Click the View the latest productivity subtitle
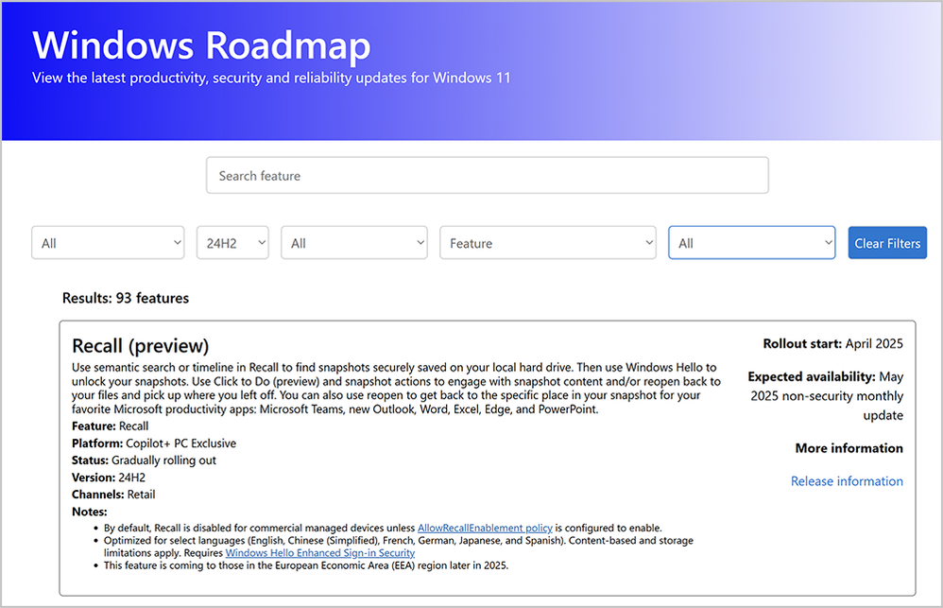The image size is (943, 608). coord(271,78)
